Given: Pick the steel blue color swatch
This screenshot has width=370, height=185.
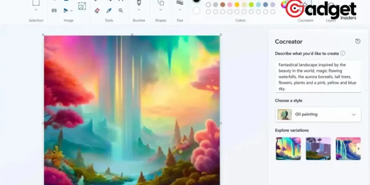Looking at the screenshot, I should click(265, 5).
